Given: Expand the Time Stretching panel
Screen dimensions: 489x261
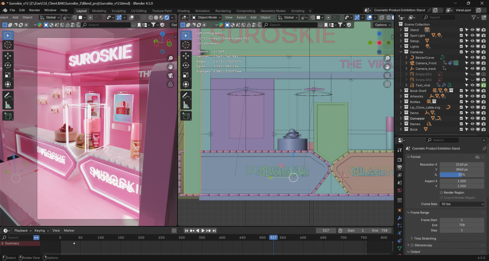Looking at the screenshot, I should (425, 238).
